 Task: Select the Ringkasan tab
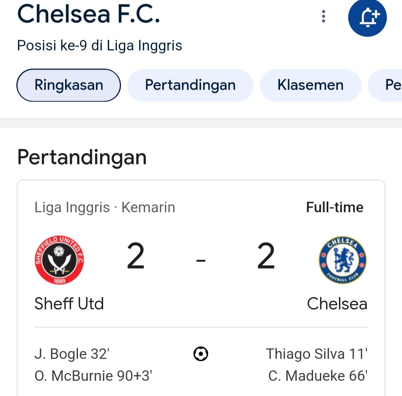(69, 85)
